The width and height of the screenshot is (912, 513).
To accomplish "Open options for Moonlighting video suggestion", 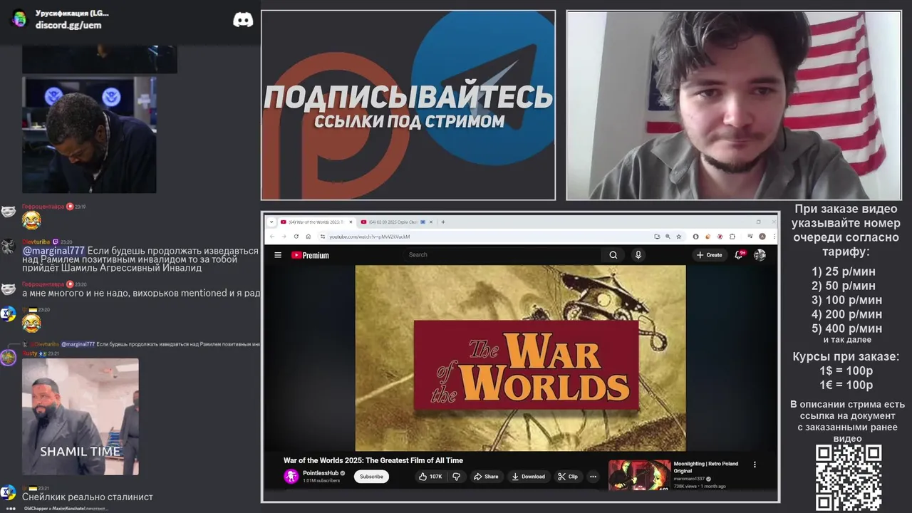I will [755, 465].
